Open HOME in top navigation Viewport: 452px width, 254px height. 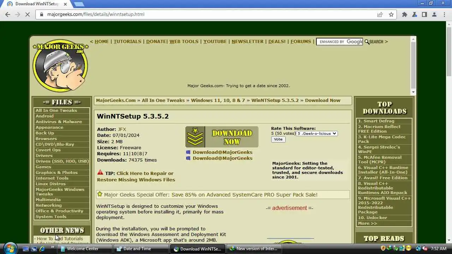102,41
